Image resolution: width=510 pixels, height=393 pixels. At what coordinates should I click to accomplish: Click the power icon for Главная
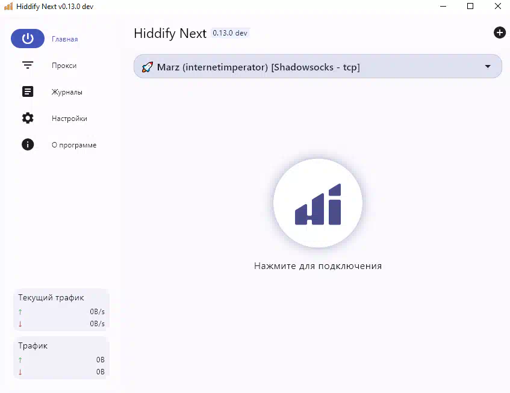28,39
